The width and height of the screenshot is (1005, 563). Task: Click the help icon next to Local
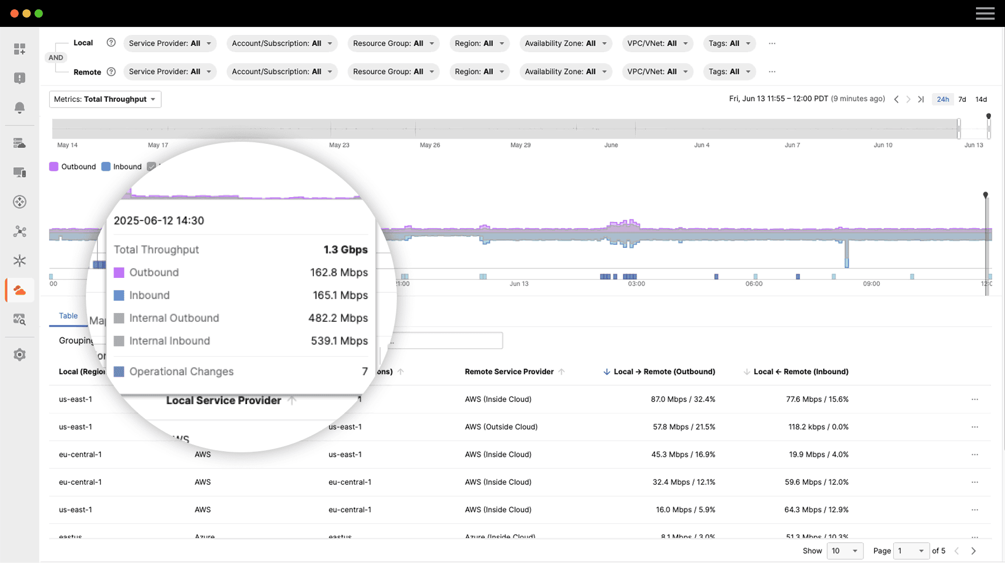111,43
